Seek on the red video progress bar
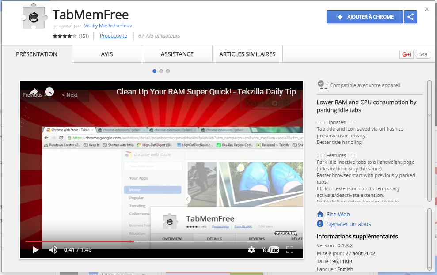 (x=80, y=241)
